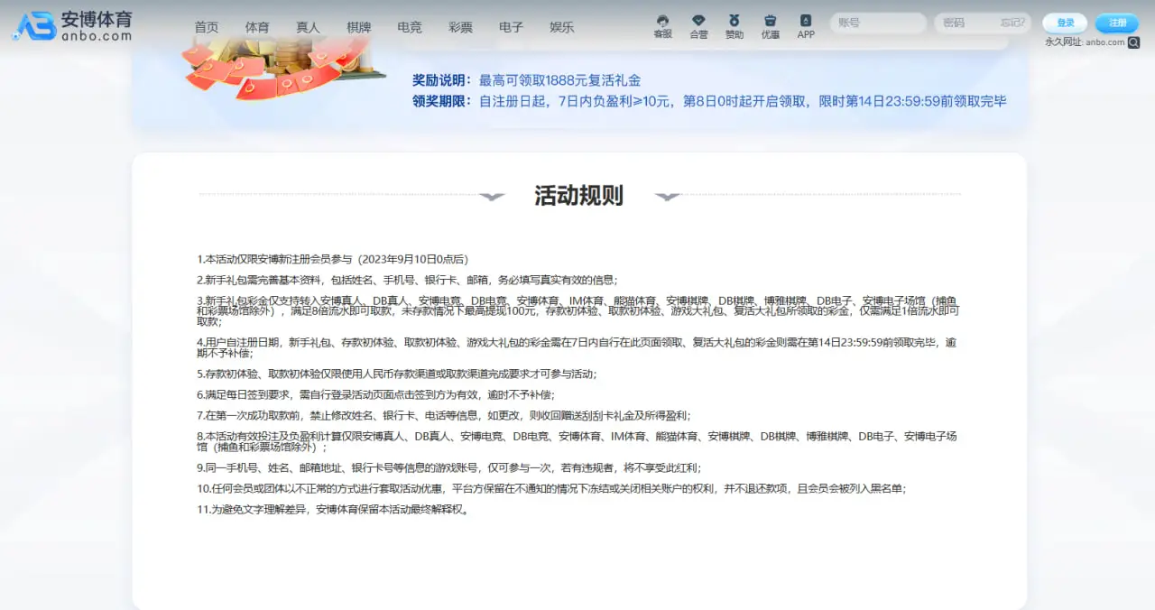Click the 安博体育 anbo.com logo
The image size is (1155, 610).
pos(70,23)
